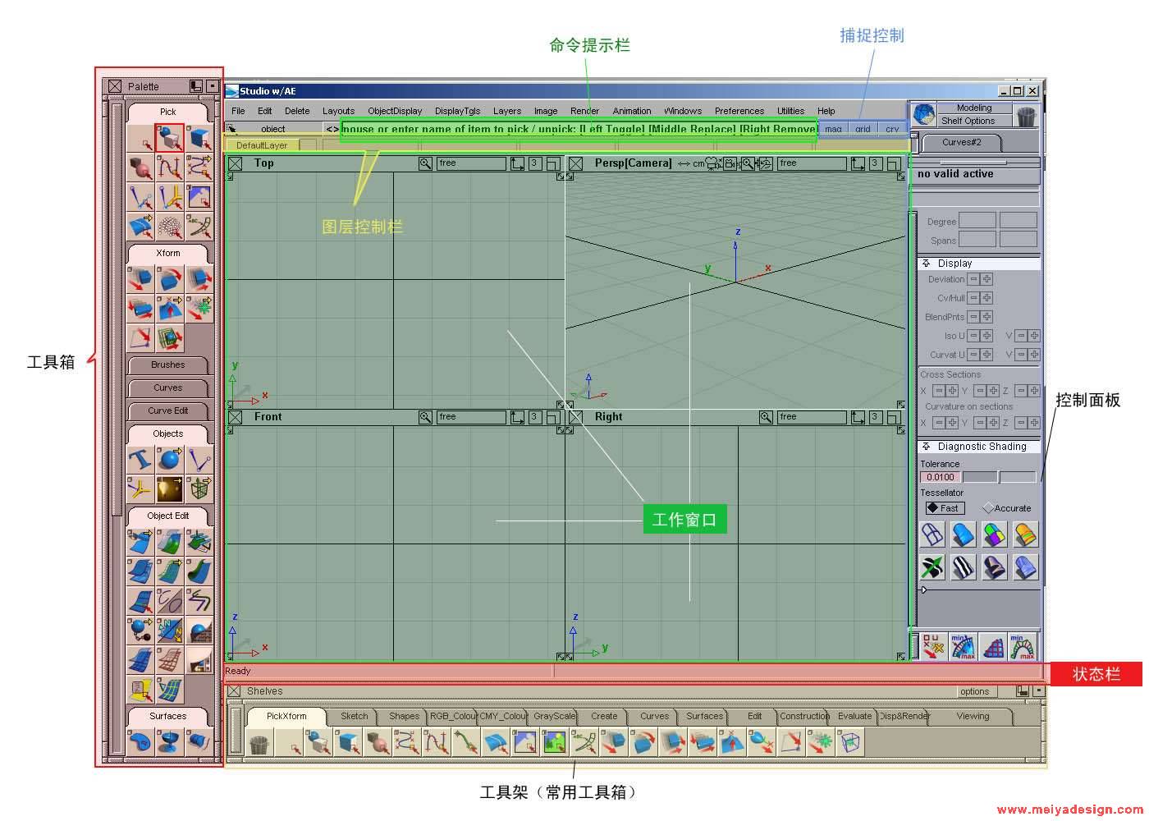The image size is (1149, 821).
Task: Expand the Curves palette section
Action: [168, 388]
